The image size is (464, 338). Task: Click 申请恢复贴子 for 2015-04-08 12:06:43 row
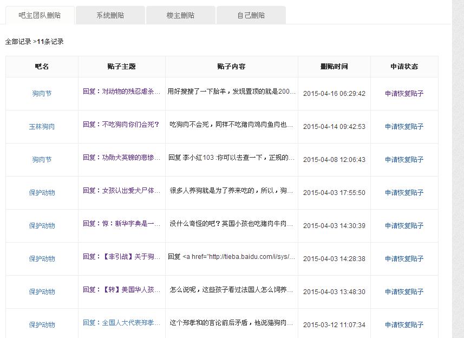coord(404,160)
